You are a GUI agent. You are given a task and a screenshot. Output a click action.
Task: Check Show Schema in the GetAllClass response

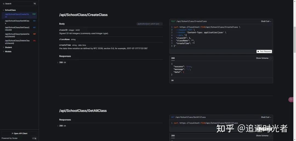271,136
